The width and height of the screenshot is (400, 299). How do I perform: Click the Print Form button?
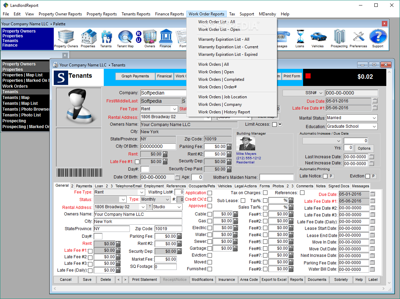click(292, 76)
